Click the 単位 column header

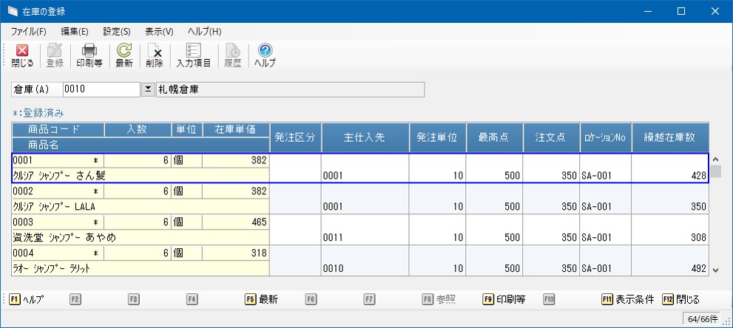[186, 130]
